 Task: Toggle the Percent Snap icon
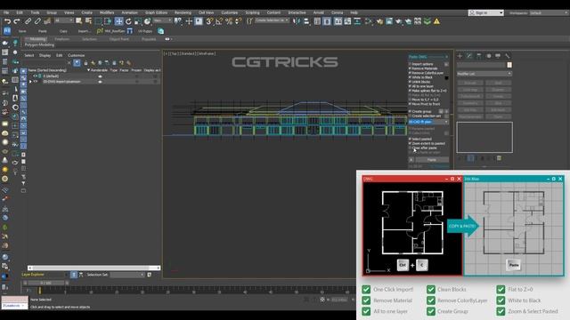coord(229,21)
